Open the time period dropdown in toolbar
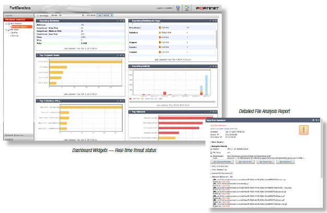Image resolution: width=327 pixels, height=213 pixels. pyautogui.click(x=105, y=16)
